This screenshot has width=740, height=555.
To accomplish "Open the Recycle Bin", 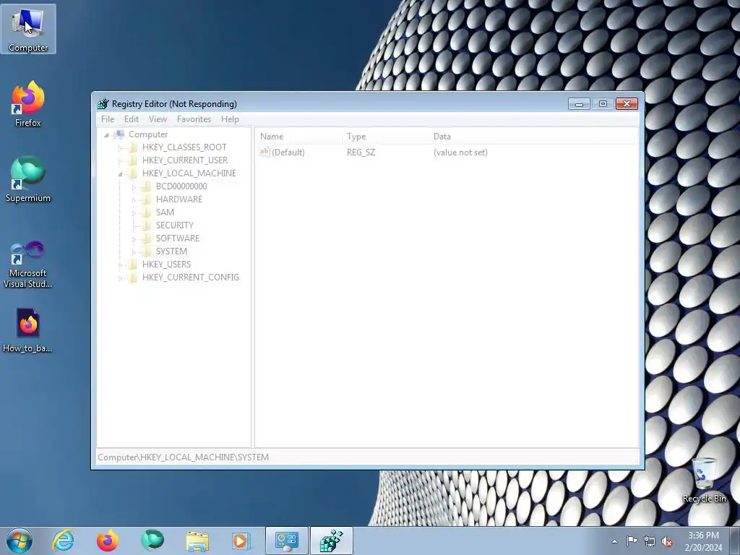I will (x=704, y=480).
